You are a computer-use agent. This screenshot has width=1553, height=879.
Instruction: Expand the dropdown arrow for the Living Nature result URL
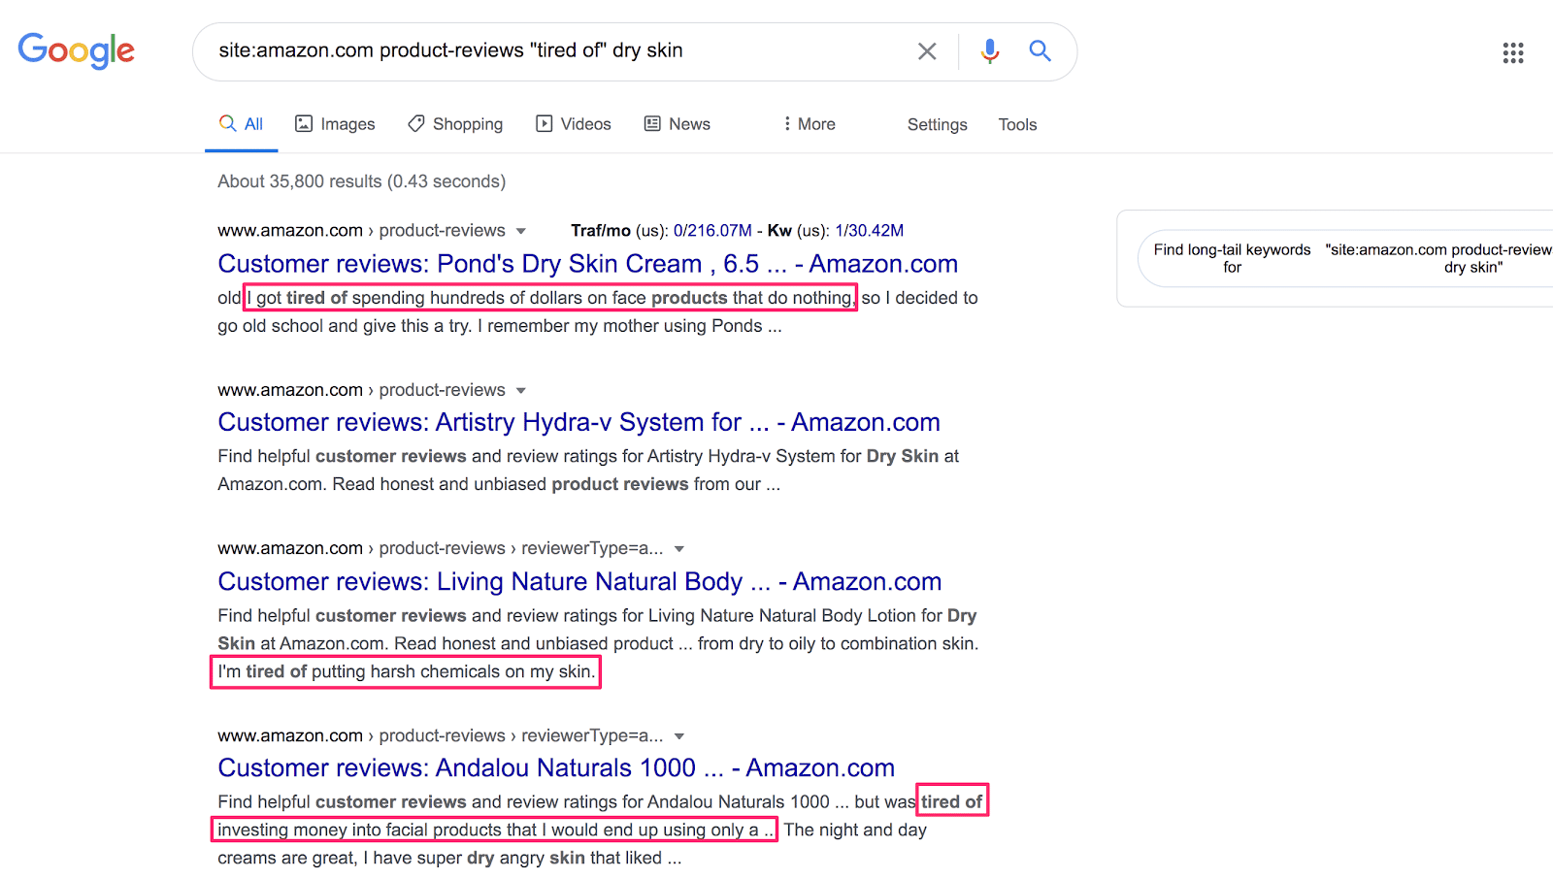[679, 549]
